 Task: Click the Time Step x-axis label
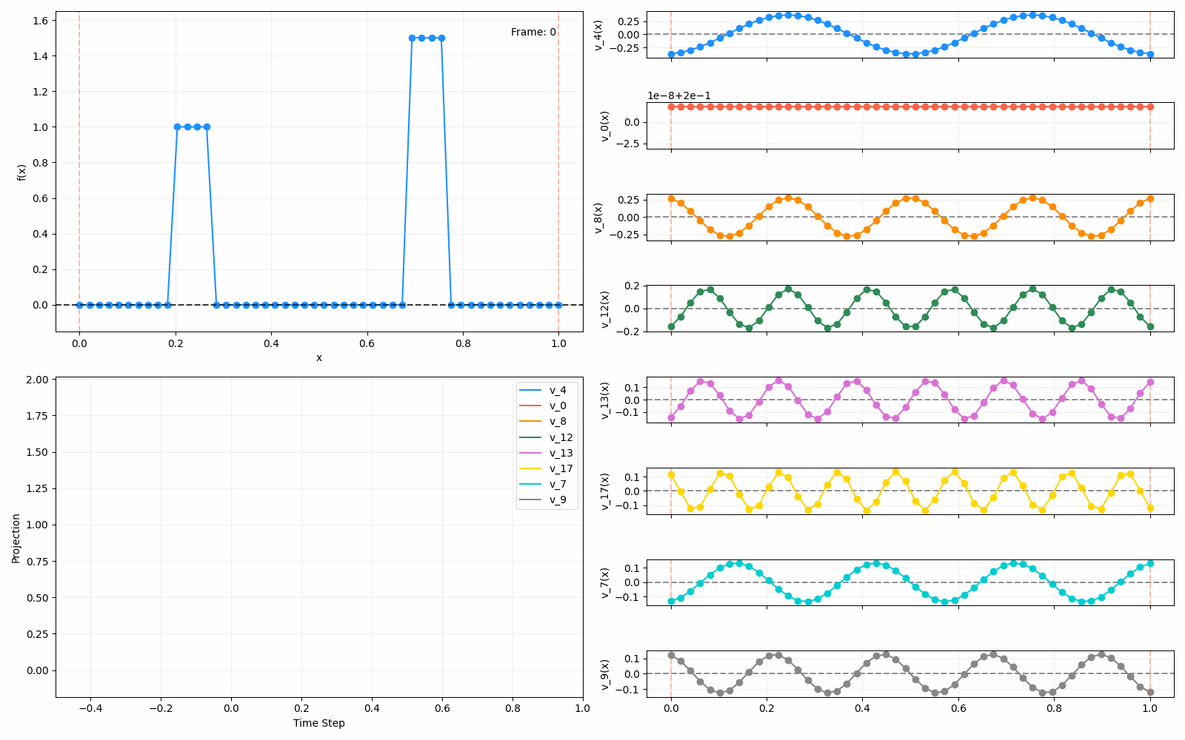[318, 723]
